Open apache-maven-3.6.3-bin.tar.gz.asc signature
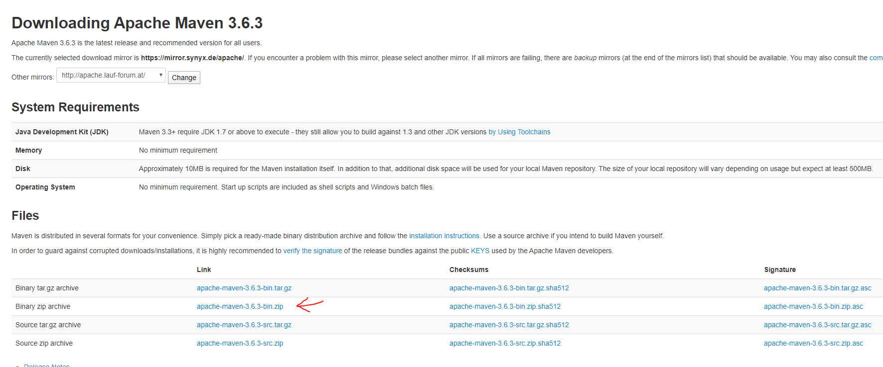883x367 pixels. pos(818,288)
